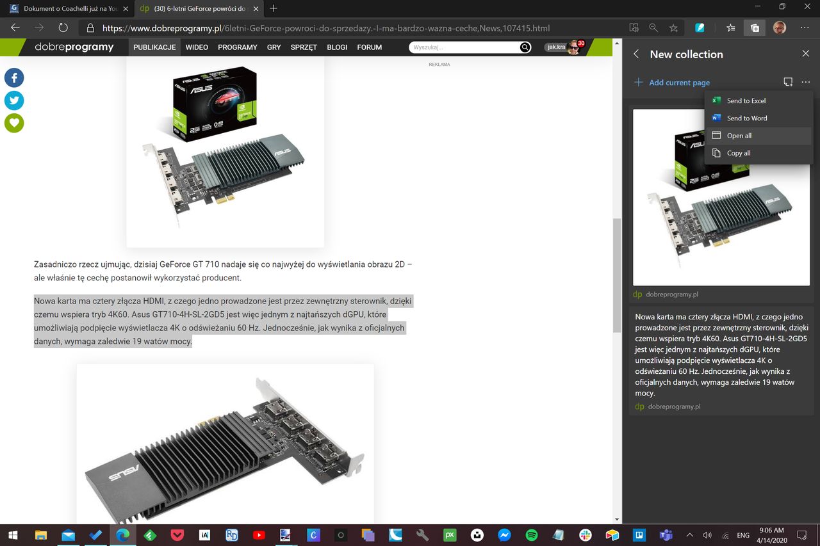Screen dimensions: 820x546
Task: Open Trello from the taskbar
Action: [639, 535]
